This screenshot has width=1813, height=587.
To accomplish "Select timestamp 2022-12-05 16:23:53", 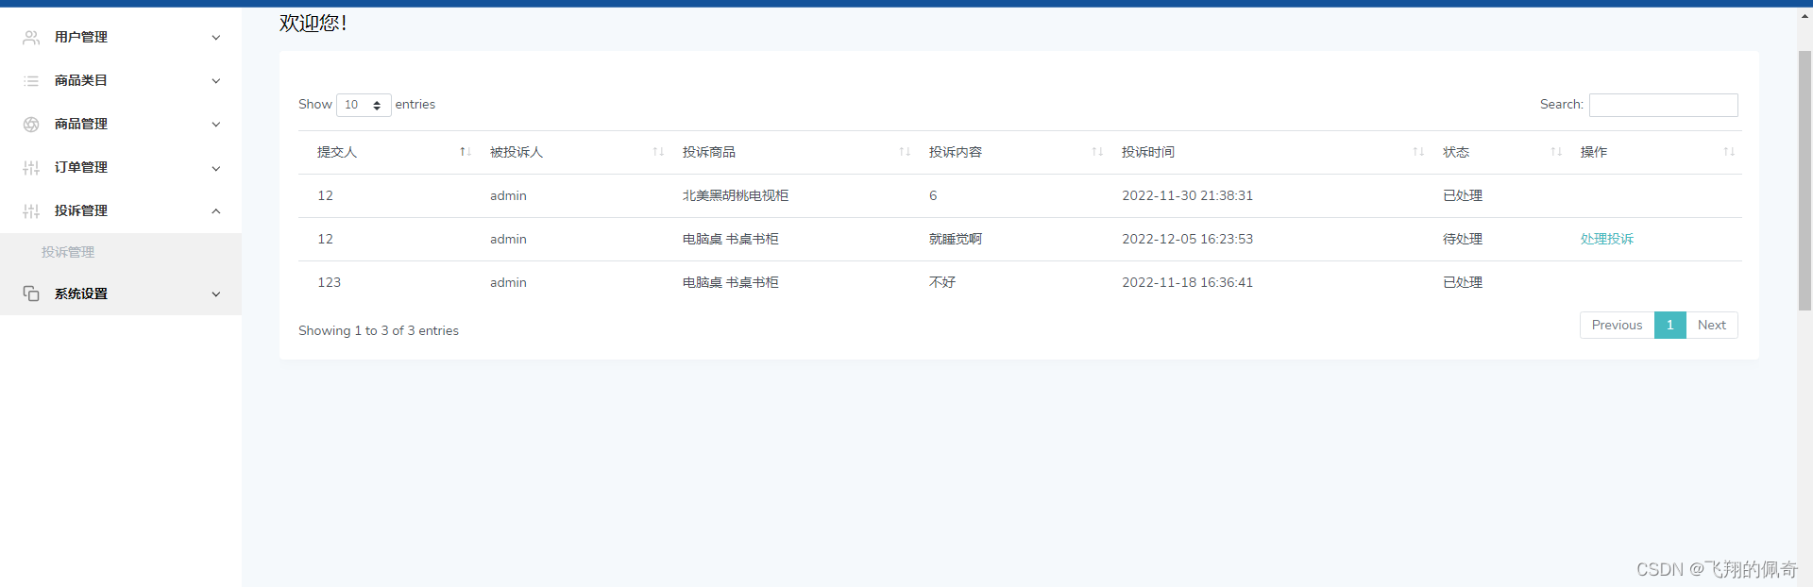I will [x=1187, y=239].
